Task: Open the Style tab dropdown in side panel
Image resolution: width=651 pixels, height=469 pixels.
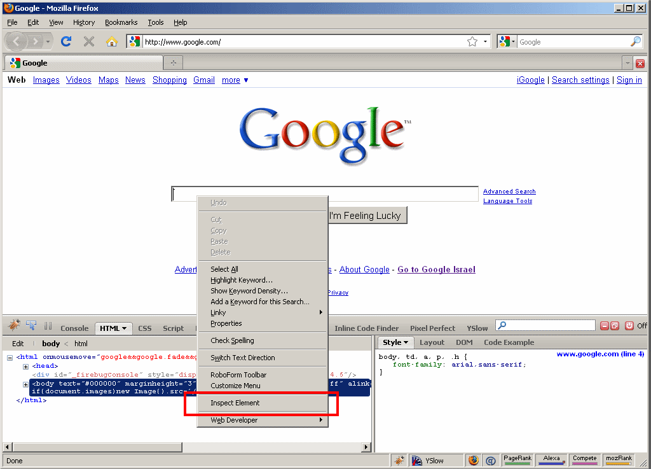Action: (395, 342)
